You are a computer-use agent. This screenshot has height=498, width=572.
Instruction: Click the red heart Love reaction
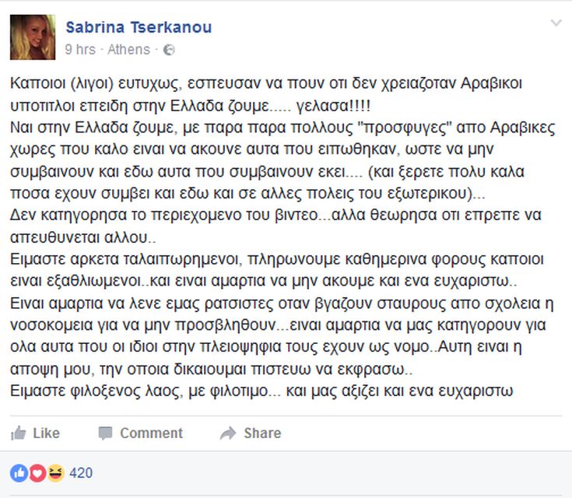37,473
